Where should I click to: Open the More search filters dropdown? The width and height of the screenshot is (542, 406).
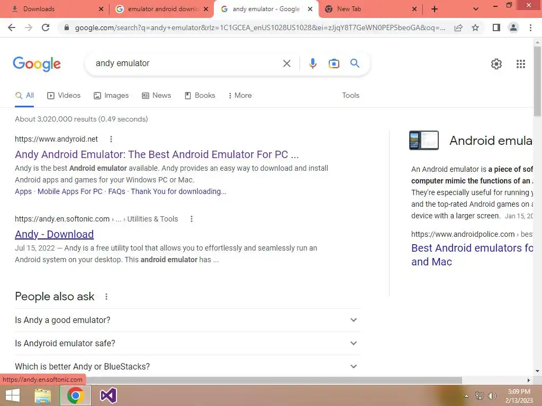240,95
